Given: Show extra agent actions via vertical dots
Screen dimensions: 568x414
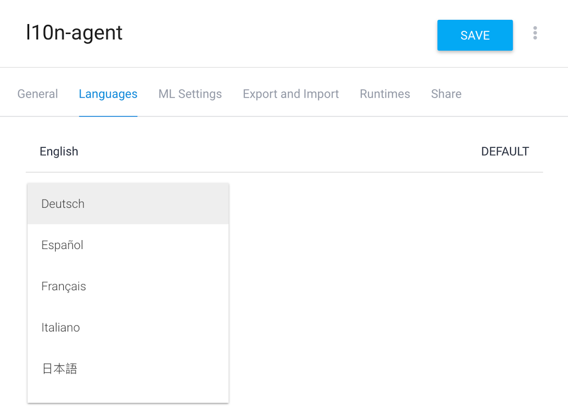Looking at the screenshot, I should (x=535, y=33).
